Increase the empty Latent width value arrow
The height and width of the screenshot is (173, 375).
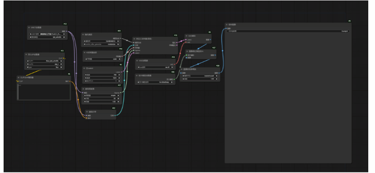click(119, 75)
